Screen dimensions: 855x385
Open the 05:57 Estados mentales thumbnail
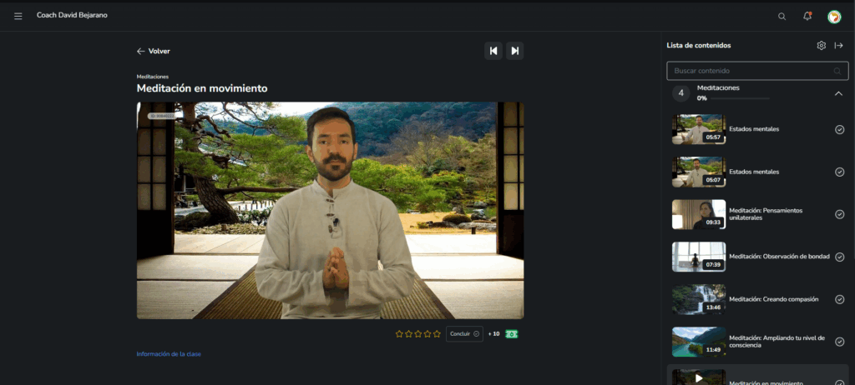coord(699,129)
